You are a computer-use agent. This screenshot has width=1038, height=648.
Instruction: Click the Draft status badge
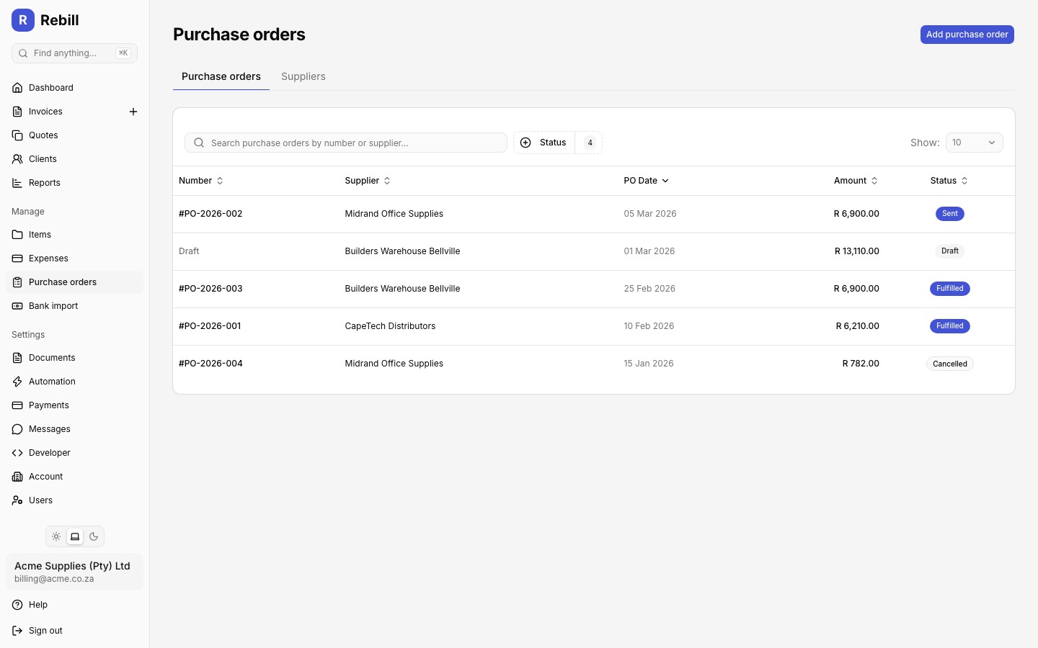(950, 251)
